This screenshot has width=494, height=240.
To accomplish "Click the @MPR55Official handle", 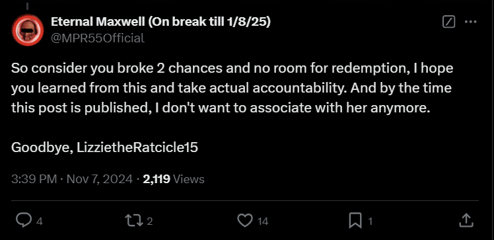I will [x=98, y=38].
